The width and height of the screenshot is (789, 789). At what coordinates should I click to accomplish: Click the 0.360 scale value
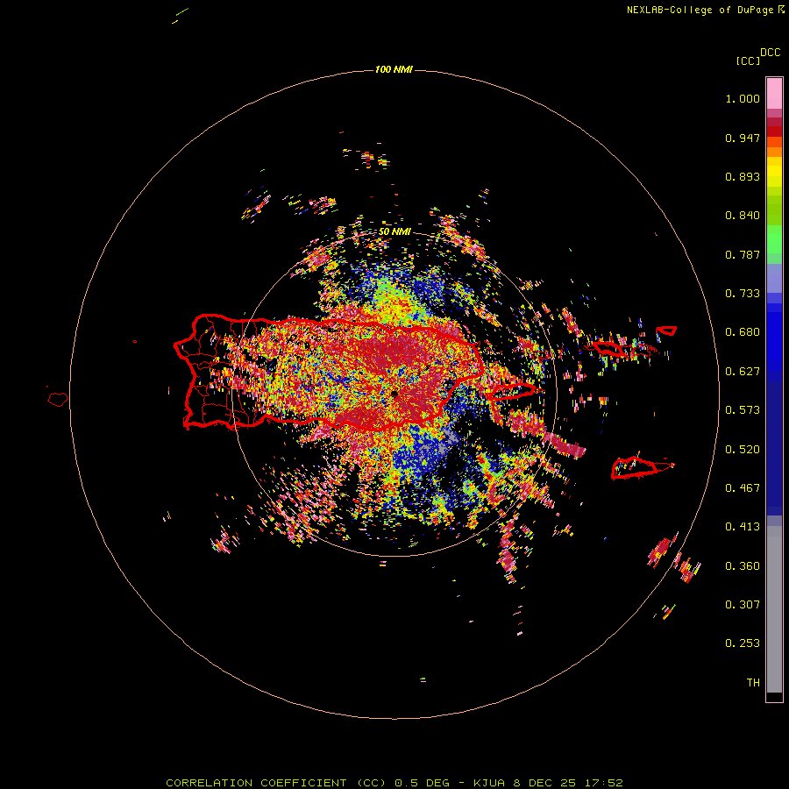pyautogui.click(x=743, y=566)
